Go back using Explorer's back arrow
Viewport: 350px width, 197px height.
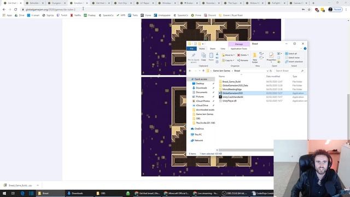190,71
